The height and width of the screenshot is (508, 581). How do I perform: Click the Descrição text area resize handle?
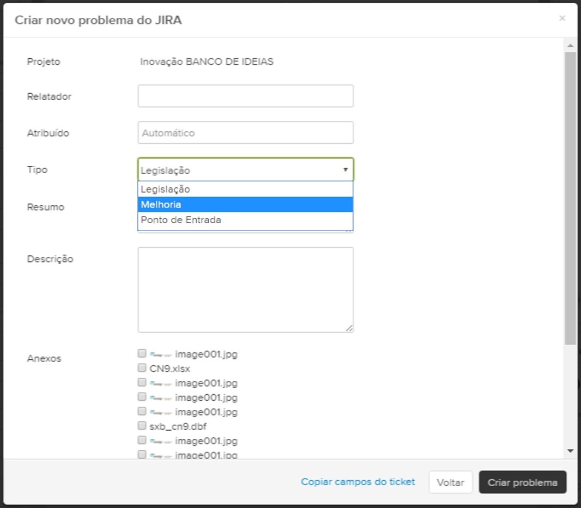[349, 328]
